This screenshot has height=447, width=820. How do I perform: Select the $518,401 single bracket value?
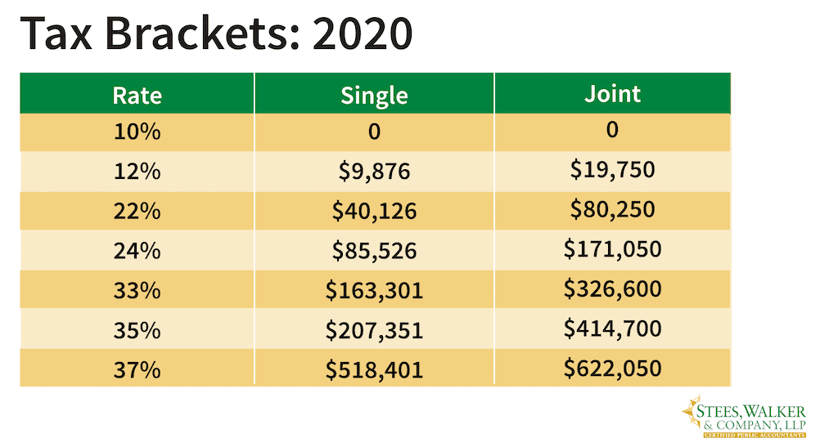coord(374,369)
